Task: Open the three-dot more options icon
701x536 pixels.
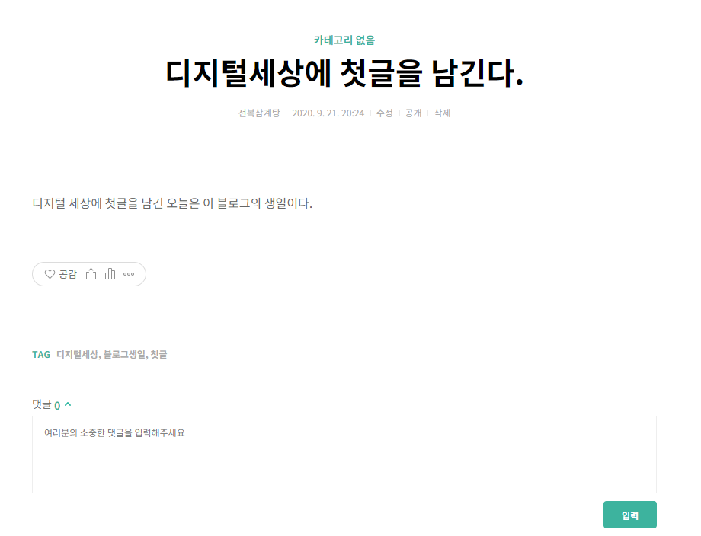Action: tap(129, 274)
